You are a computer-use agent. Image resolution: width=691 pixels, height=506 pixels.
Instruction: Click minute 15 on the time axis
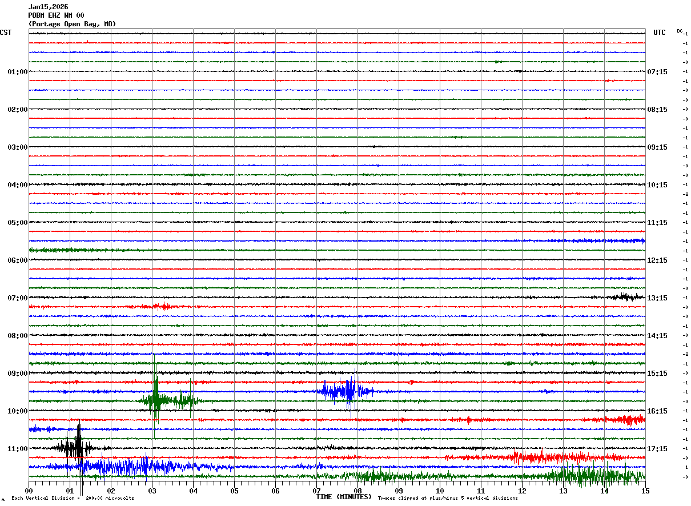[x=645, y=491]
